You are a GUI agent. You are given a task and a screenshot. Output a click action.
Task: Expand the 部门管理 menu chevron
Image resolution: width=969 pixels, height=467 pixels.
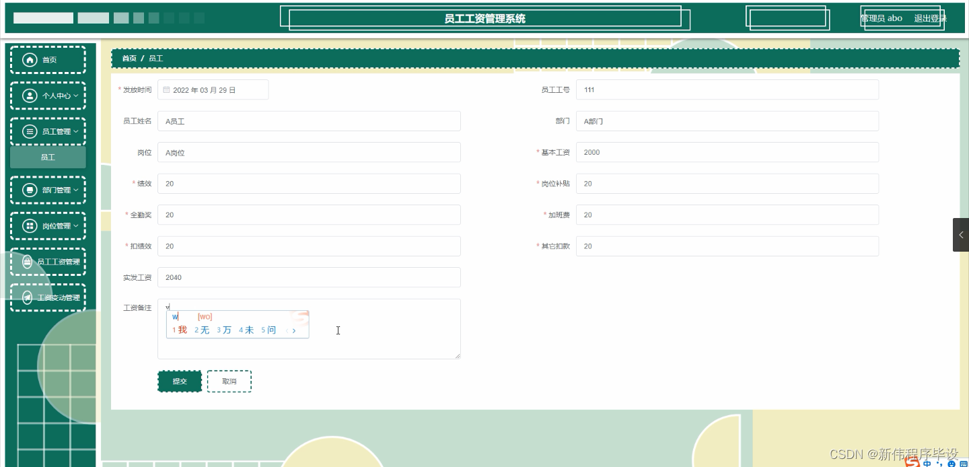click(x=76, y=190)
